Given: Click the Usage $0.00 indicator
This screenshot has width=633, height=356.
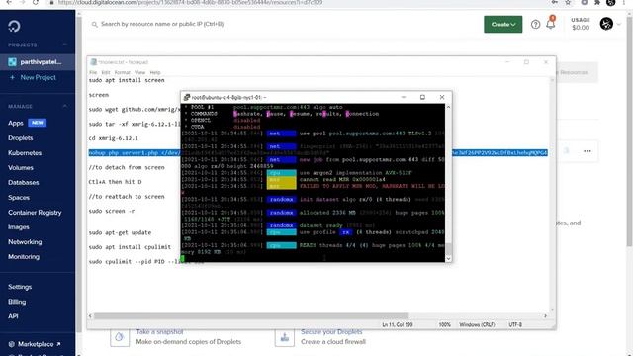Looking at the screenshot, I should click(x=581, y=24).
